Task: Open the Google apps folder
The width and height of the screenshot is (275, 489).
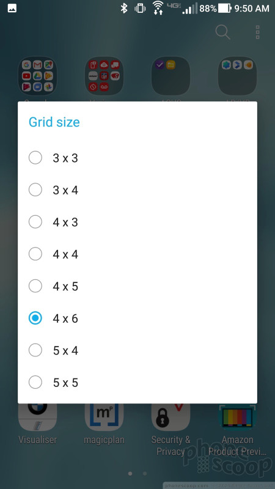Action: [38, 76]
